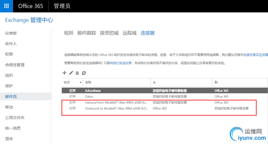The width and height of the screenshot is (268, 144).
Task: Select 邮件流 in sidebar
Action: coord(11,97)
